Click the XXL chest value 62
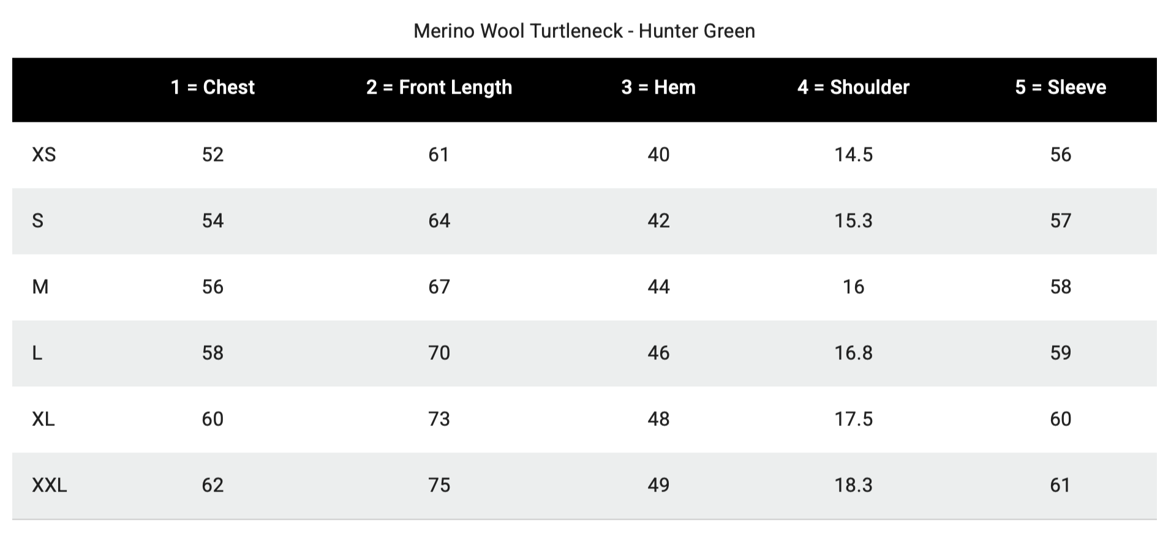 click(213, 485)
